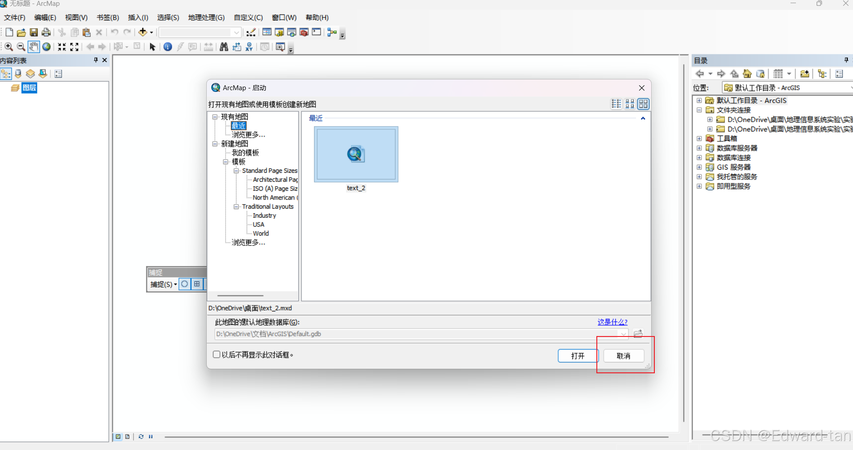Open the Find tool with binoculars icon
This screenshot has width=853, height=450.
(x=224, y=47)
